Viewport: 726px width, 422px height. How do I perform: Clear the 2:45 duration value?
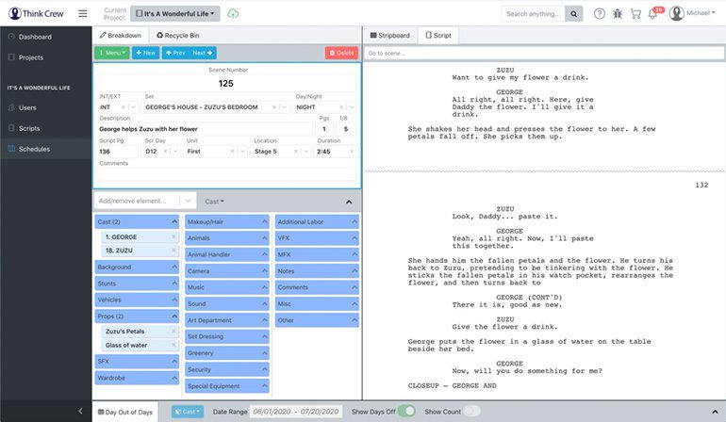click(352, 152)
